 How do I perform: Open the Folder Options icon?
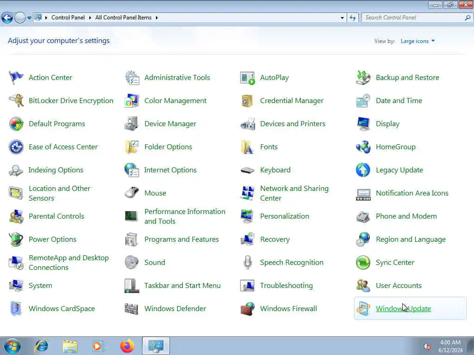pyautogui.click(x=132, y=147)
